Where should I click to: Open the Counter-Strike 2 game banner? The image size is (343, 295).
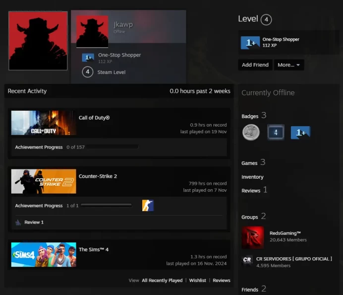click(x=44, y=181)
